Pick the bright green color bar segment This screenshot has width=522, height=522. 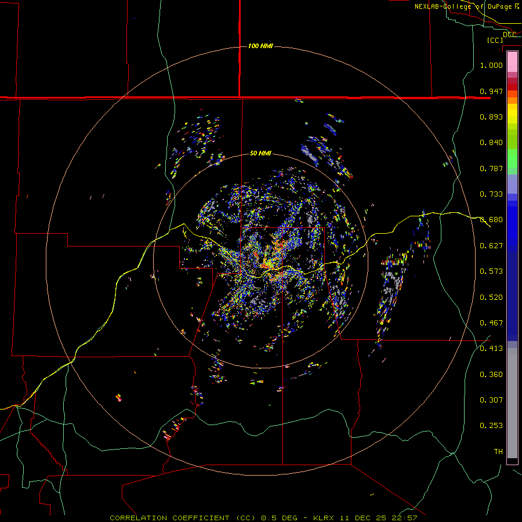coord(512,158)
